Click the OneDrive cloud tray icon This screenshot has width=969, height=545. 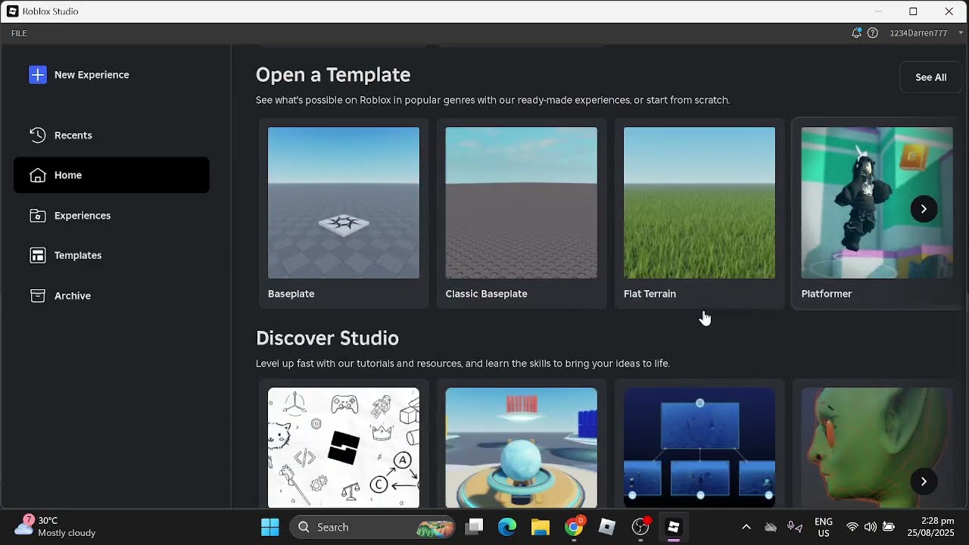tap(771, 527)
